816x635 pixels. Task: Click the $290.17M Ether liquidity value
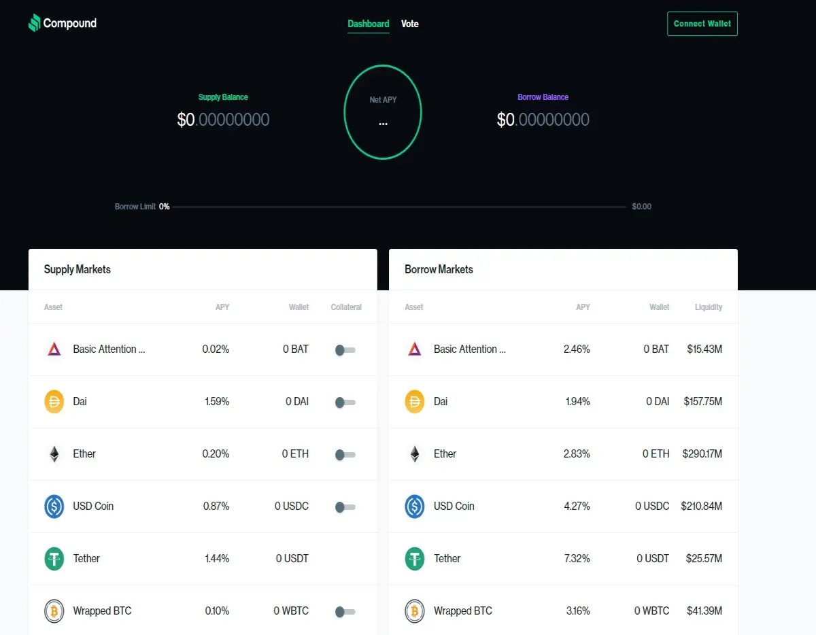pyautogui.click(x=702, y=453)
